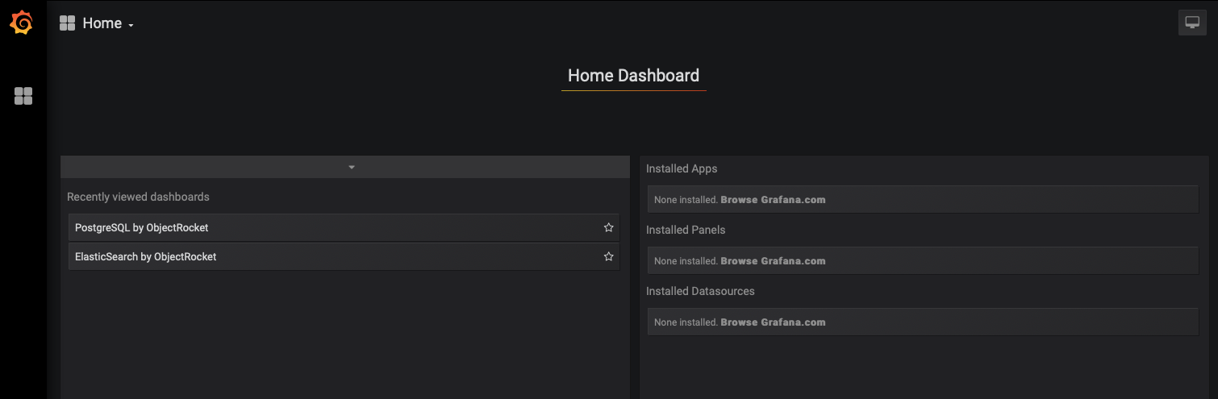Click the grid icon beside Home title
This screenshot has width=1218, height=399.
67,23
